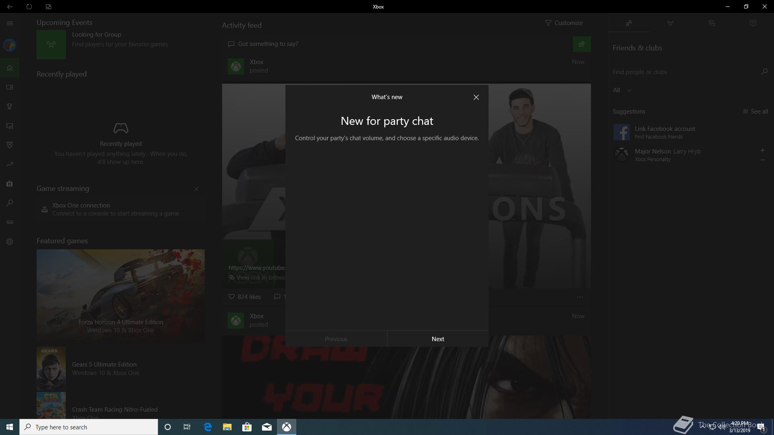Go back with the back arrow

click(10, 6)
